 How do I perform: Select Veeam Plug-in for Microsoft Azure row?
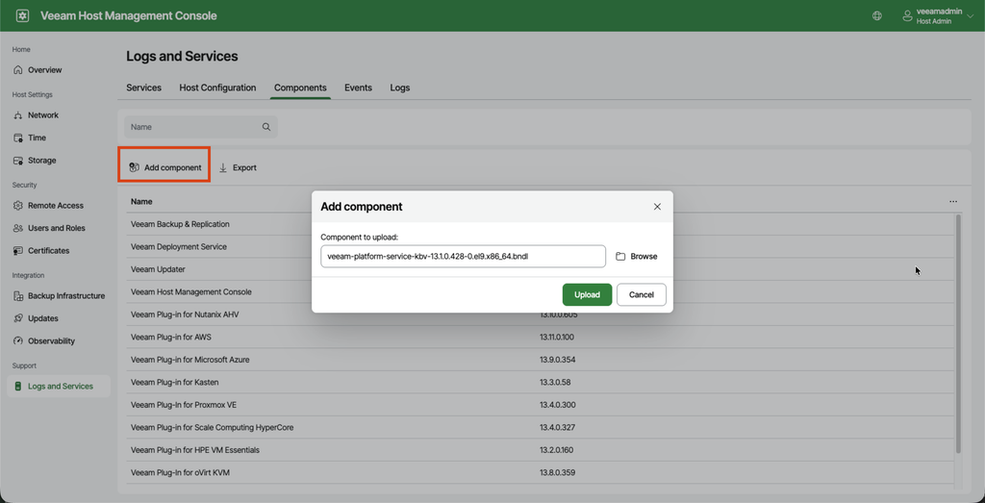tap(541, 360)
